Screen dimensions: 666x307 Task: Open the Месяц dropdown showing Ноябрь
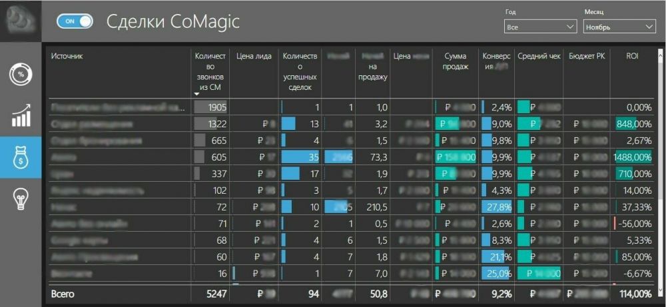tap(619, 27)
